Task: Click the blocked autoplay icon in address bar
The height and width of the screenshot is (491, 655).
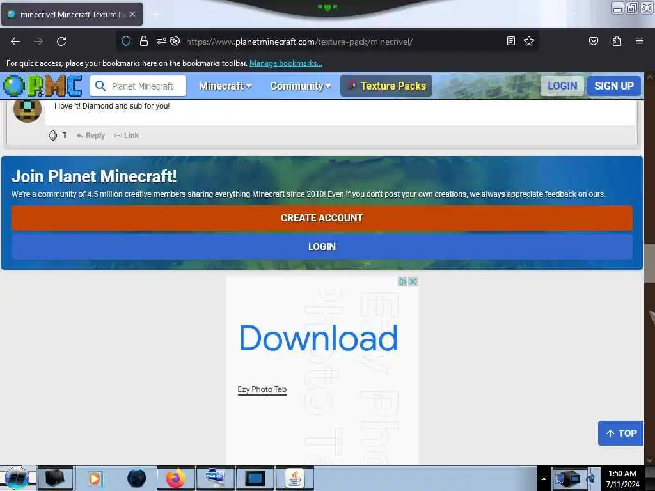Action: pos(175,41)
